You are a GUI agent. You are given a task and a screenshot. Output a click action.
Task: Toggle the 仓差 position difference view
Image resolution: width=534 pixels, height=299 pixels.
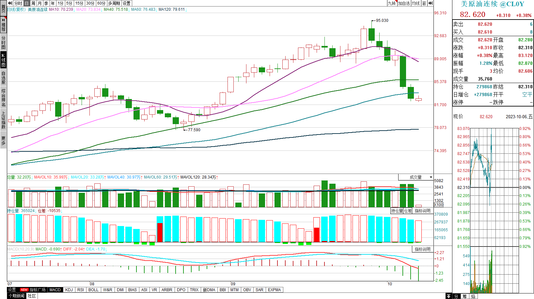coord(408,211)
